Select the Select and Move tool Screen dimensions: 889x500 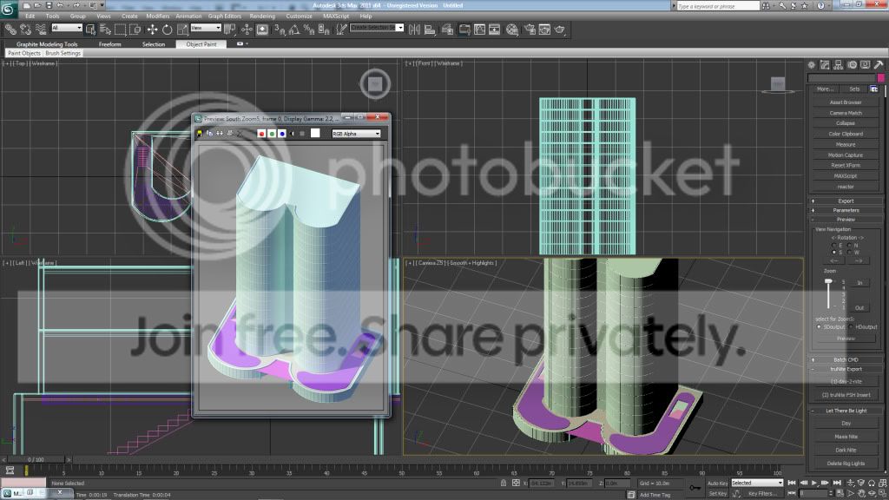pos(152,30)
